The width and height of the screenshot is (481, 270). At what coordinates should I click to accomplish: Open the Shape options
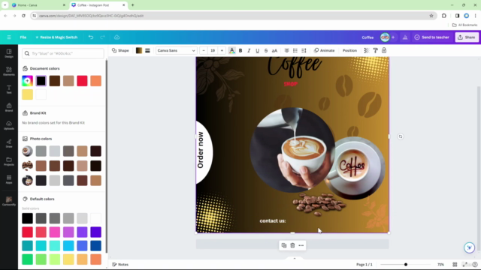(120, 50)
